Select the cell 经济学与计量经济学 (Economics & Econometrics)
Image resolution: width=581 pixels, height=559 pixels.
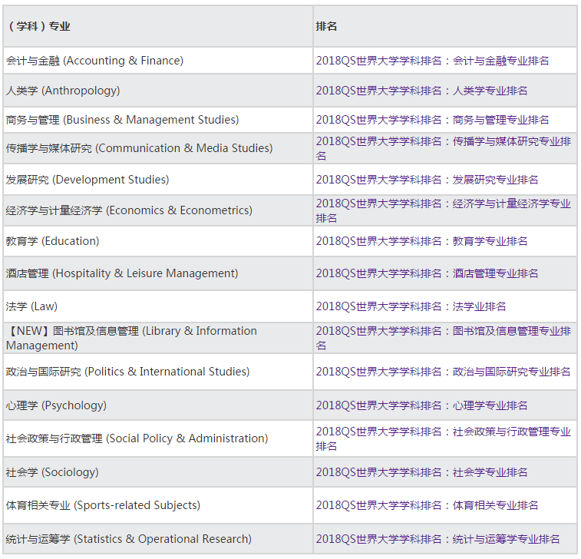(x=158, y=210)
